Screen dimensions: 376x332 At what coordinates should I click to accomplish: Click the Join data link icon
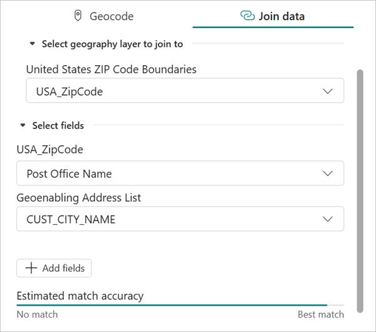point(248,16)
